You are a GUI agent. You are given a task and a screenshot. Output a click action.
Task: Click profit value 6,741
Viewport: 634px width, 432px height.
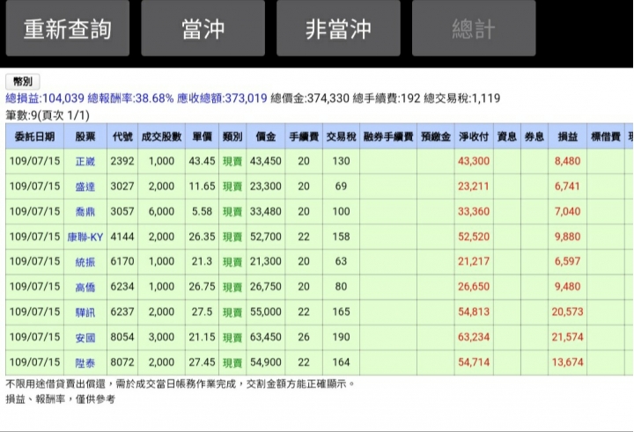pyautogui.click(x=568, y=187)
